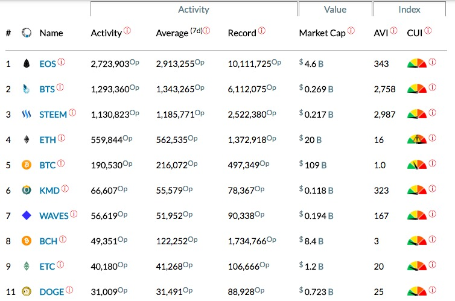Open the DOGE coin link

tap(52, 292)
